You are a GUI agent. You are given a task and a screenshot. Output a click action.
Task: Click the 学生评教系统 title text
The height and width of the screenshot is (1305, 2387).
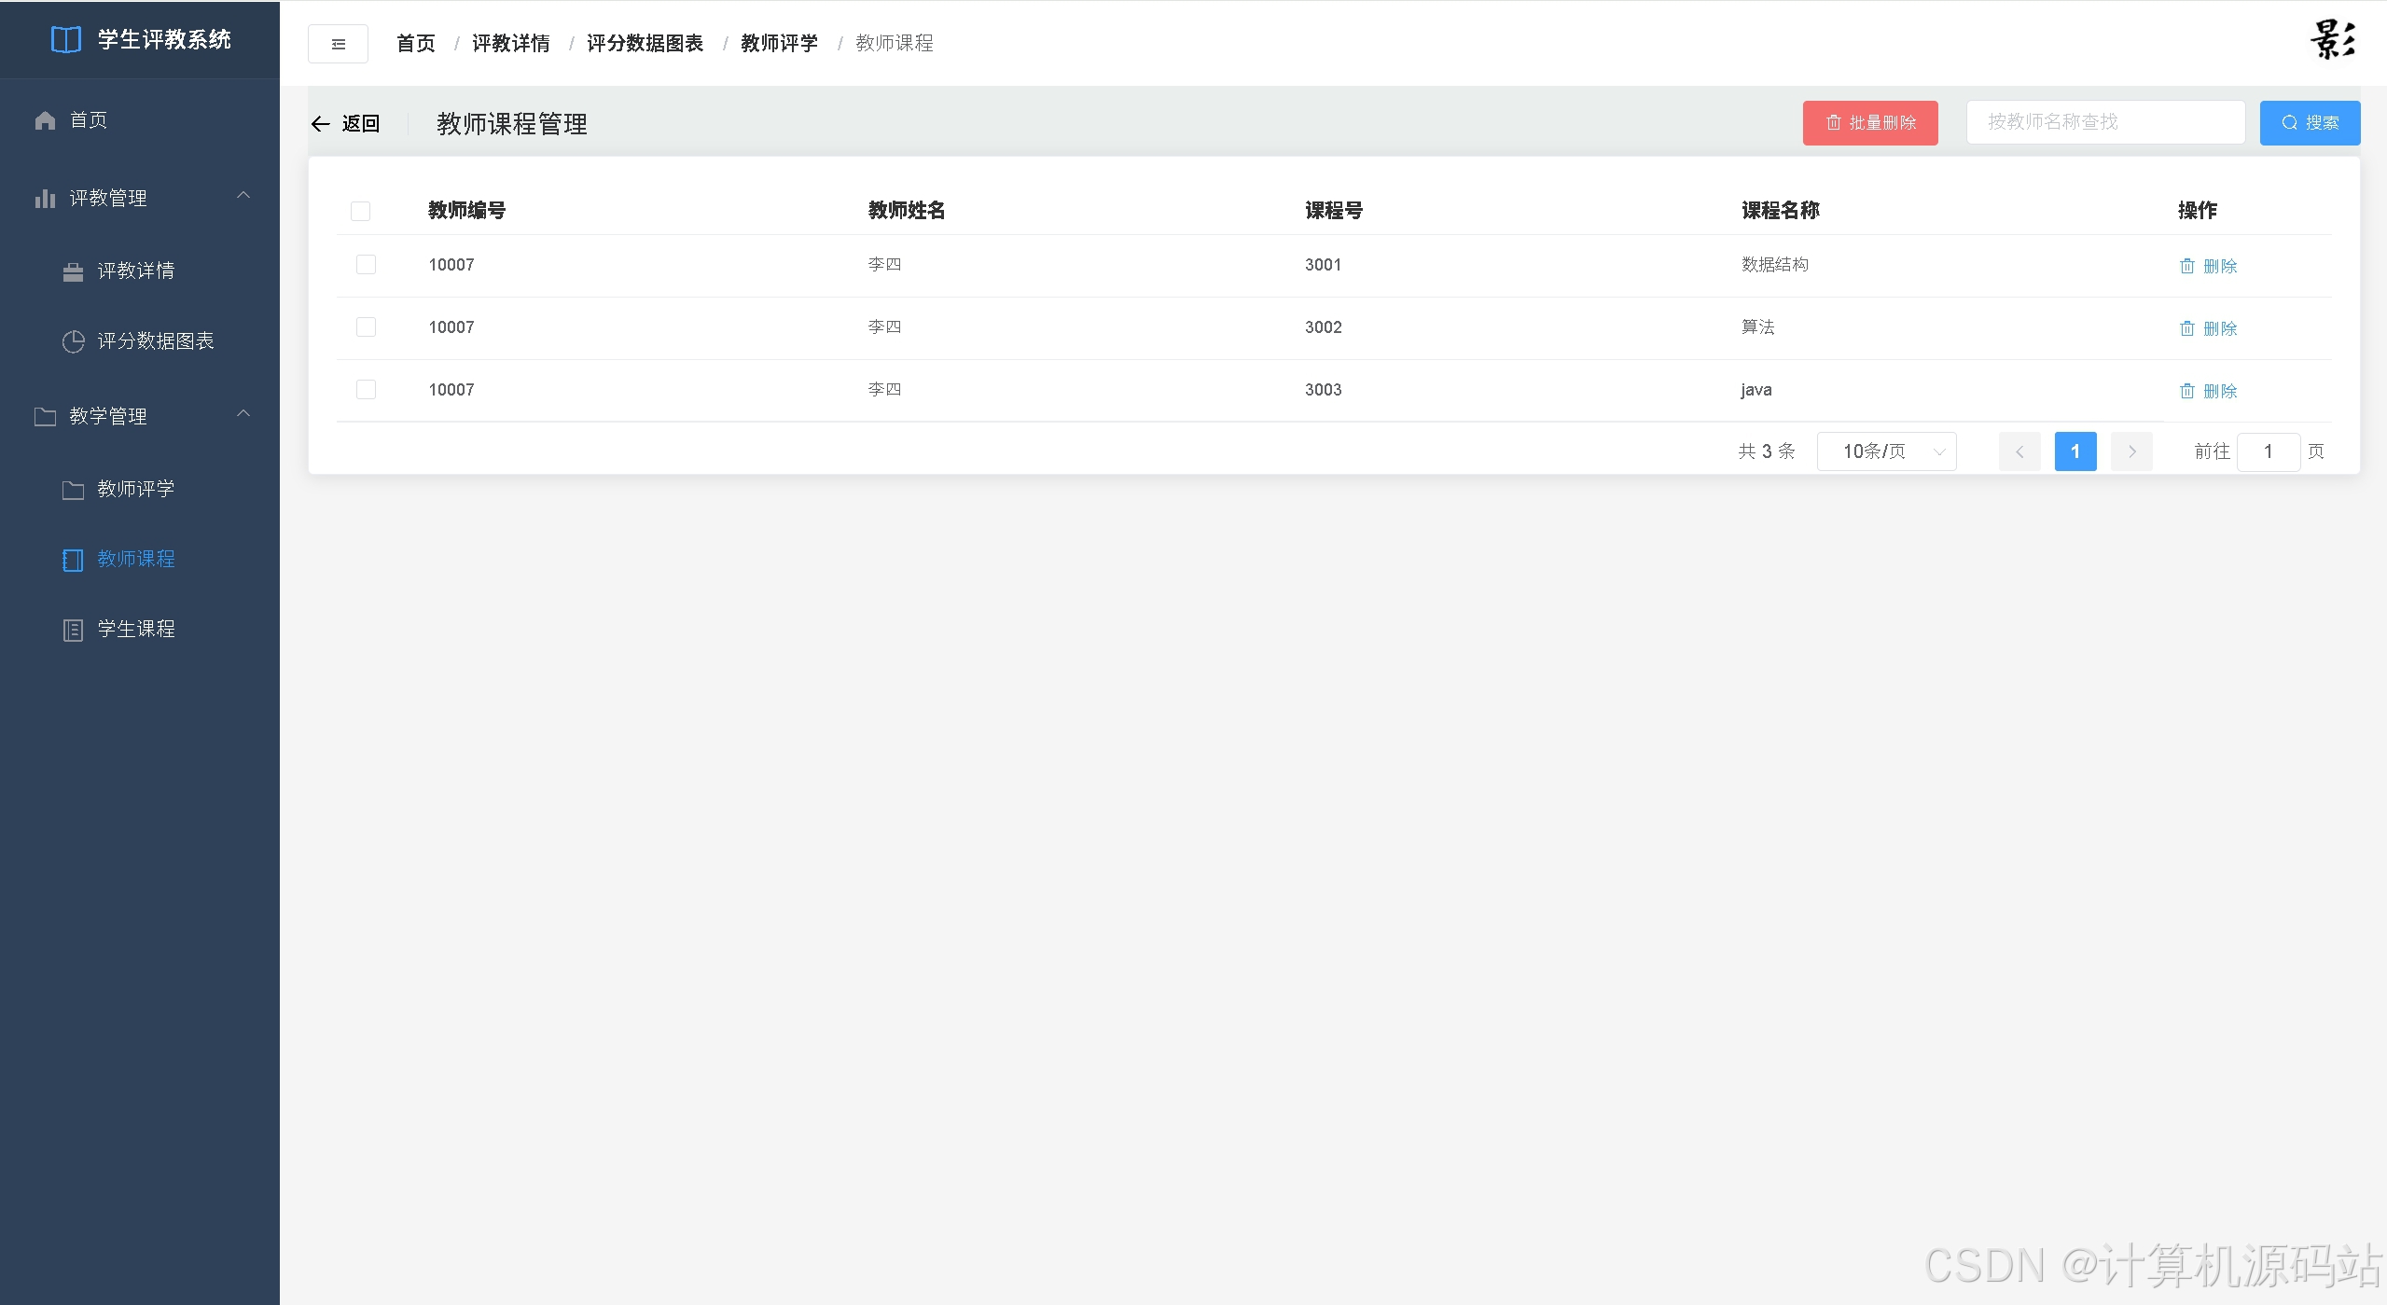pos(165,40)
